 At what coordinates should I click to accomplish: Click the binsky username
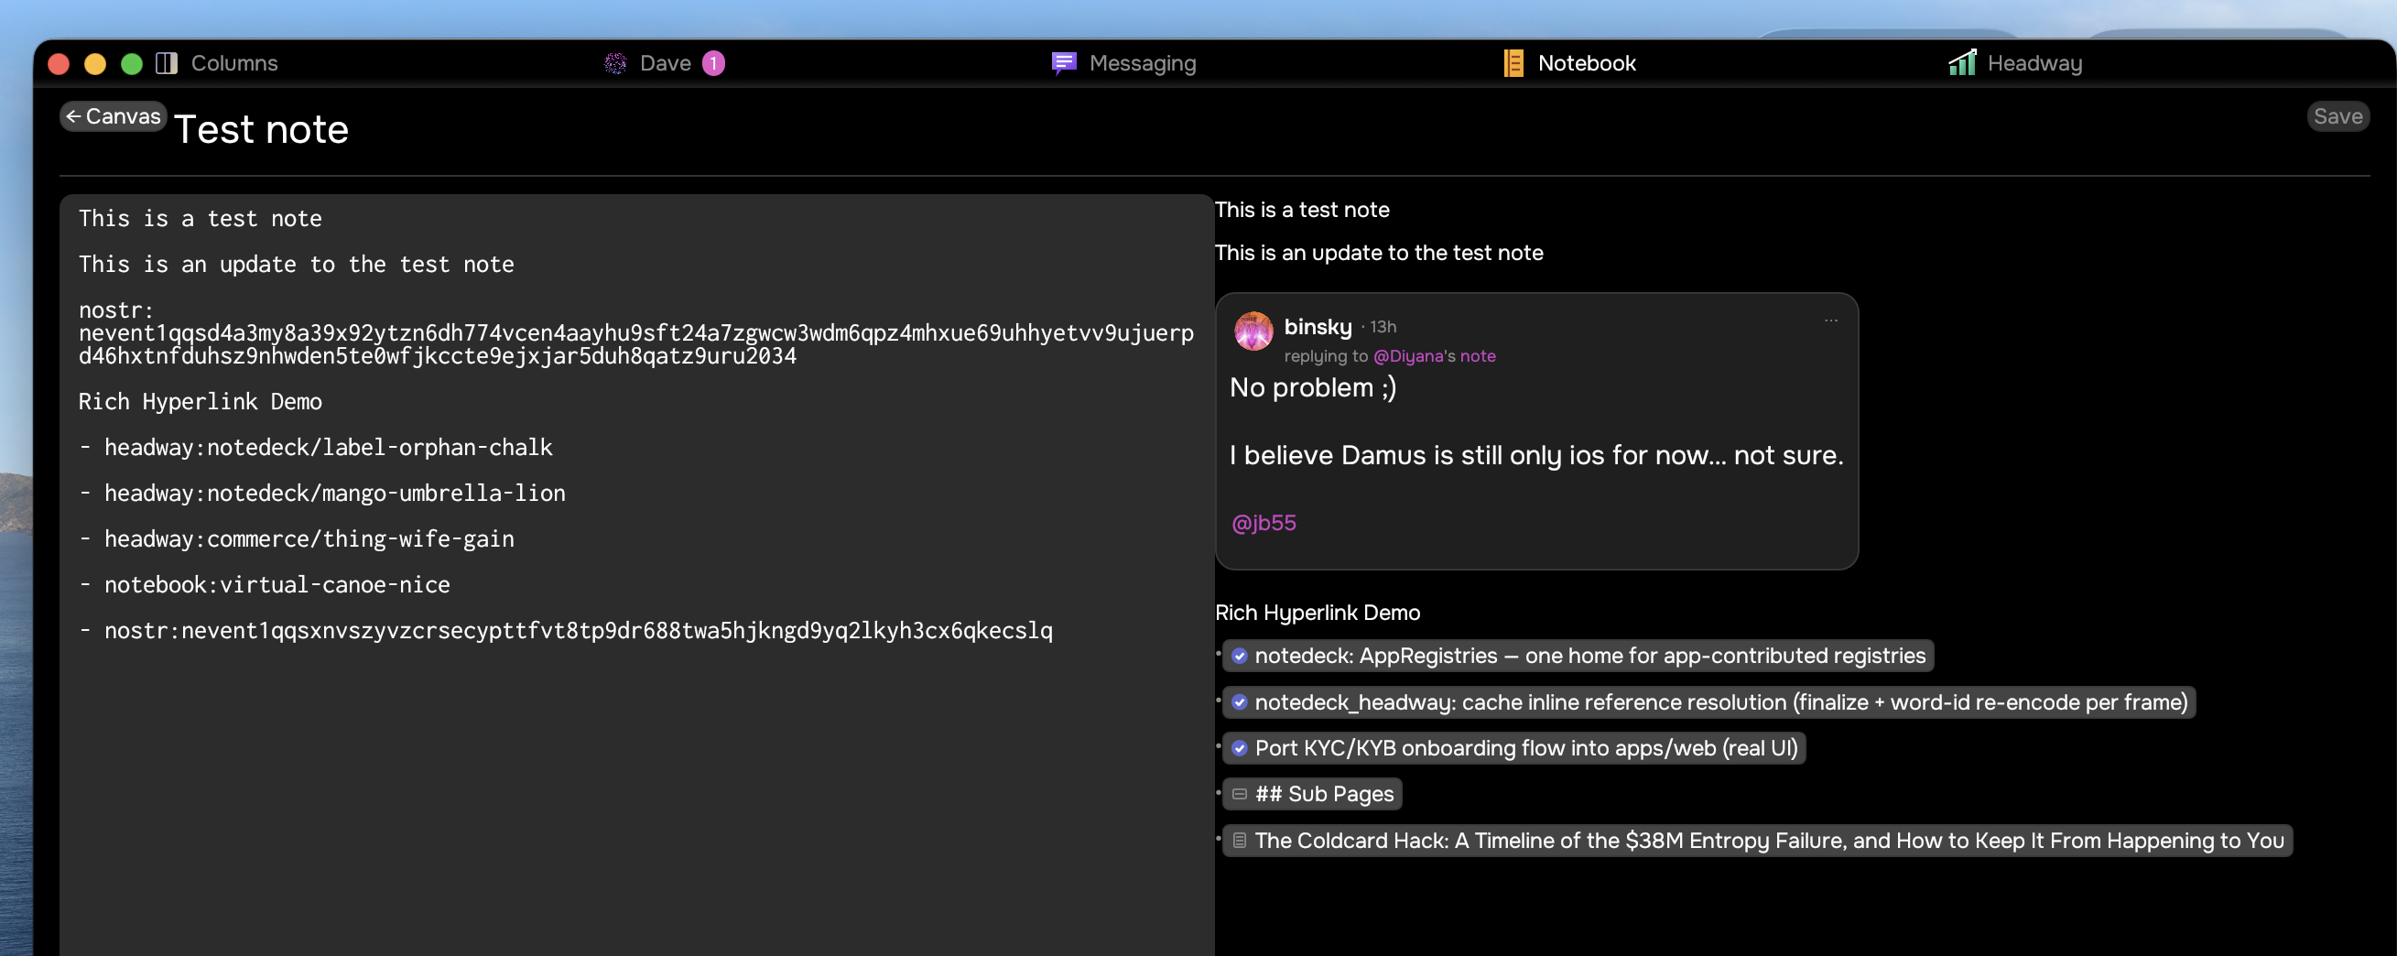1318,327
